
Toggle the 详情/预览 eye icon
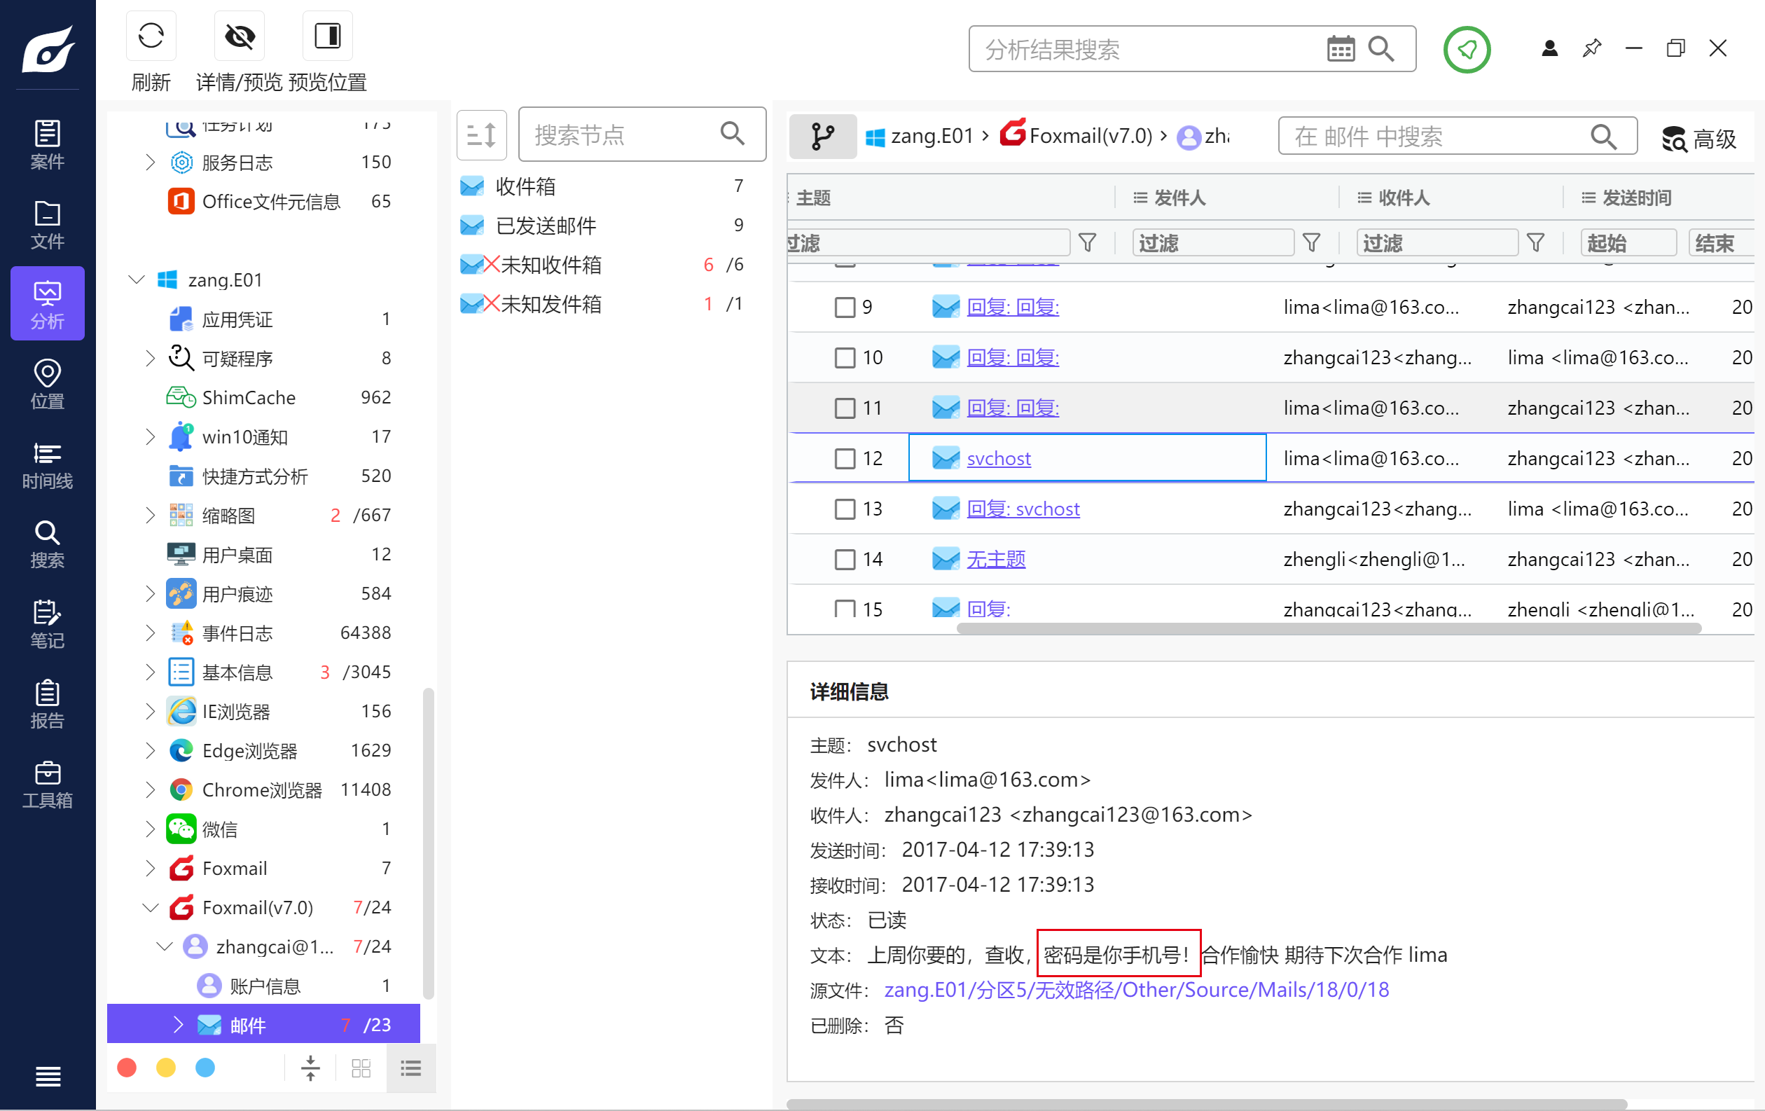(239, 36)
